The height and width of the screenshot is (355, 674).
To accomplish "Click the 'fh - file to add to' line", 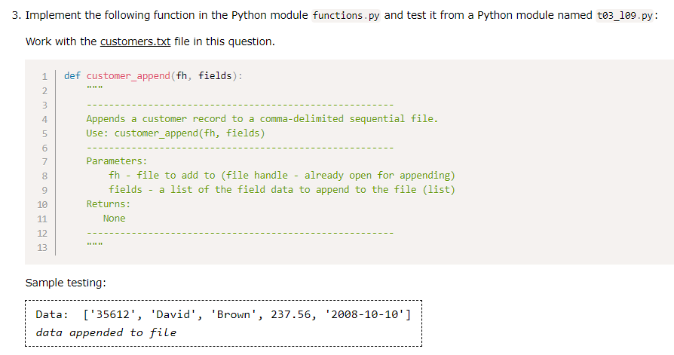I will (281, 176).
